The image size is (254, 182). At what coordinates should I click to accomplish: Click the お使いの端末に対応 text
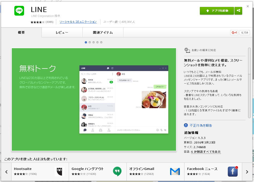coord(204,50)
